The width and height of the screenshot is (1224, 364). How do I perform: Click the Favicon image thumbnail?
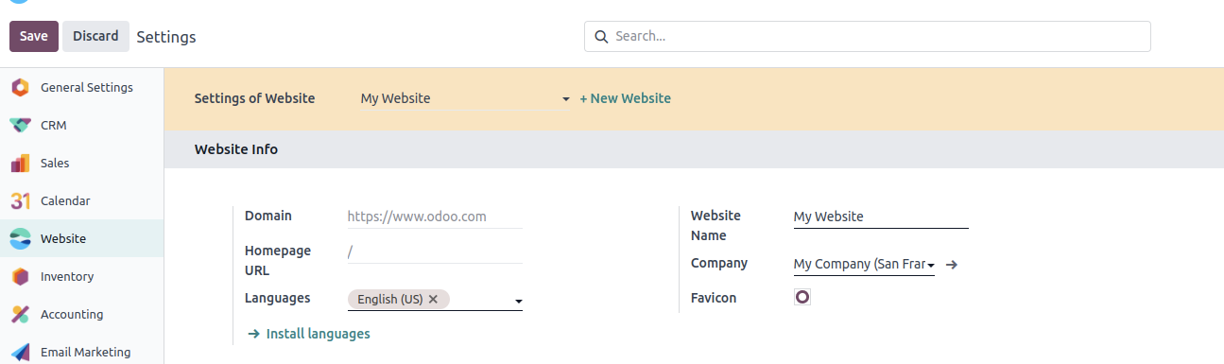802,297
